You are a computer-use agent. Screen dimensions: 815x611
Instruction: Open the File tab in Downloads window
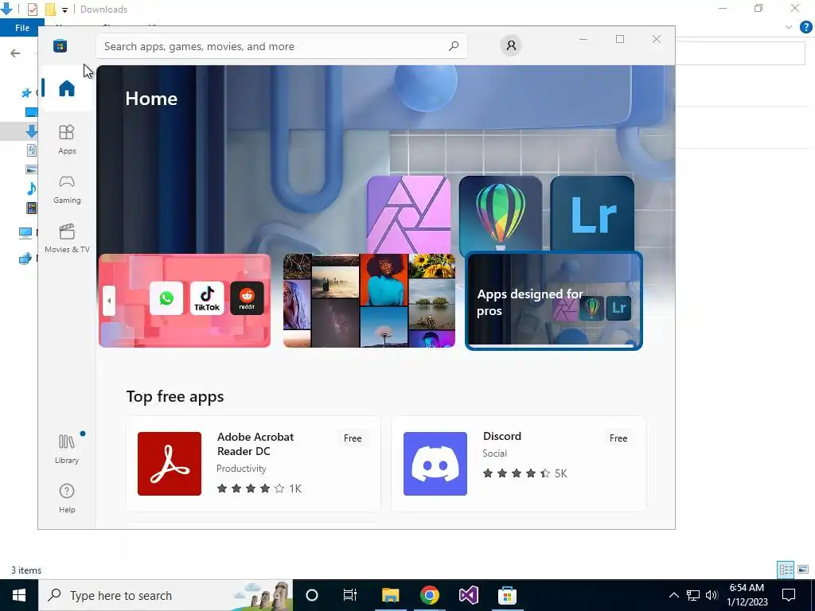[x=21, y=28]
